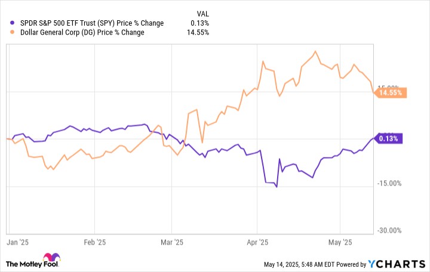Click the 14.55% value in the legend
Viewport: 430px width, 272px height.
[197, 32]
